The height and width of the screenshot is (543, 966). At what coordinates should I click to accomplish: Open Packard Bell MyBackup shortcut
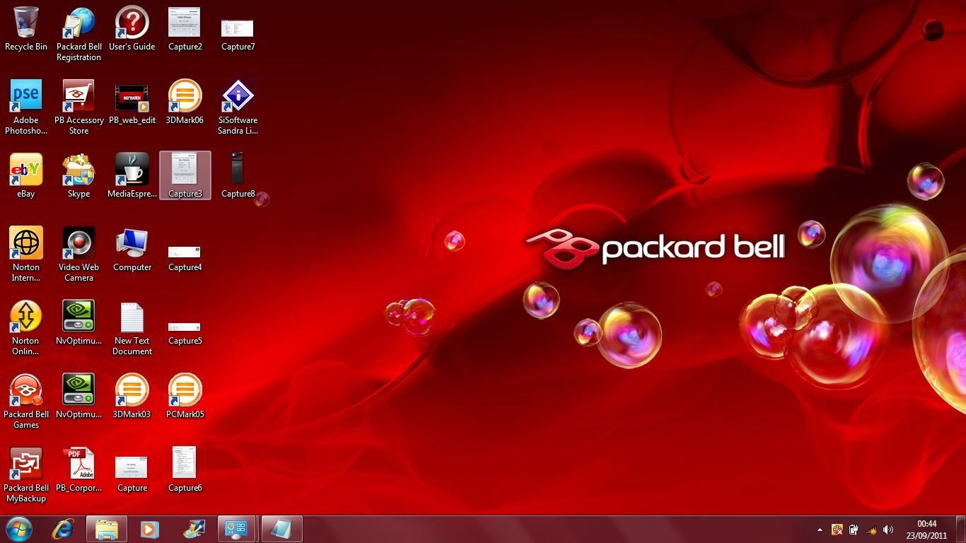click(x=26, y=475)
